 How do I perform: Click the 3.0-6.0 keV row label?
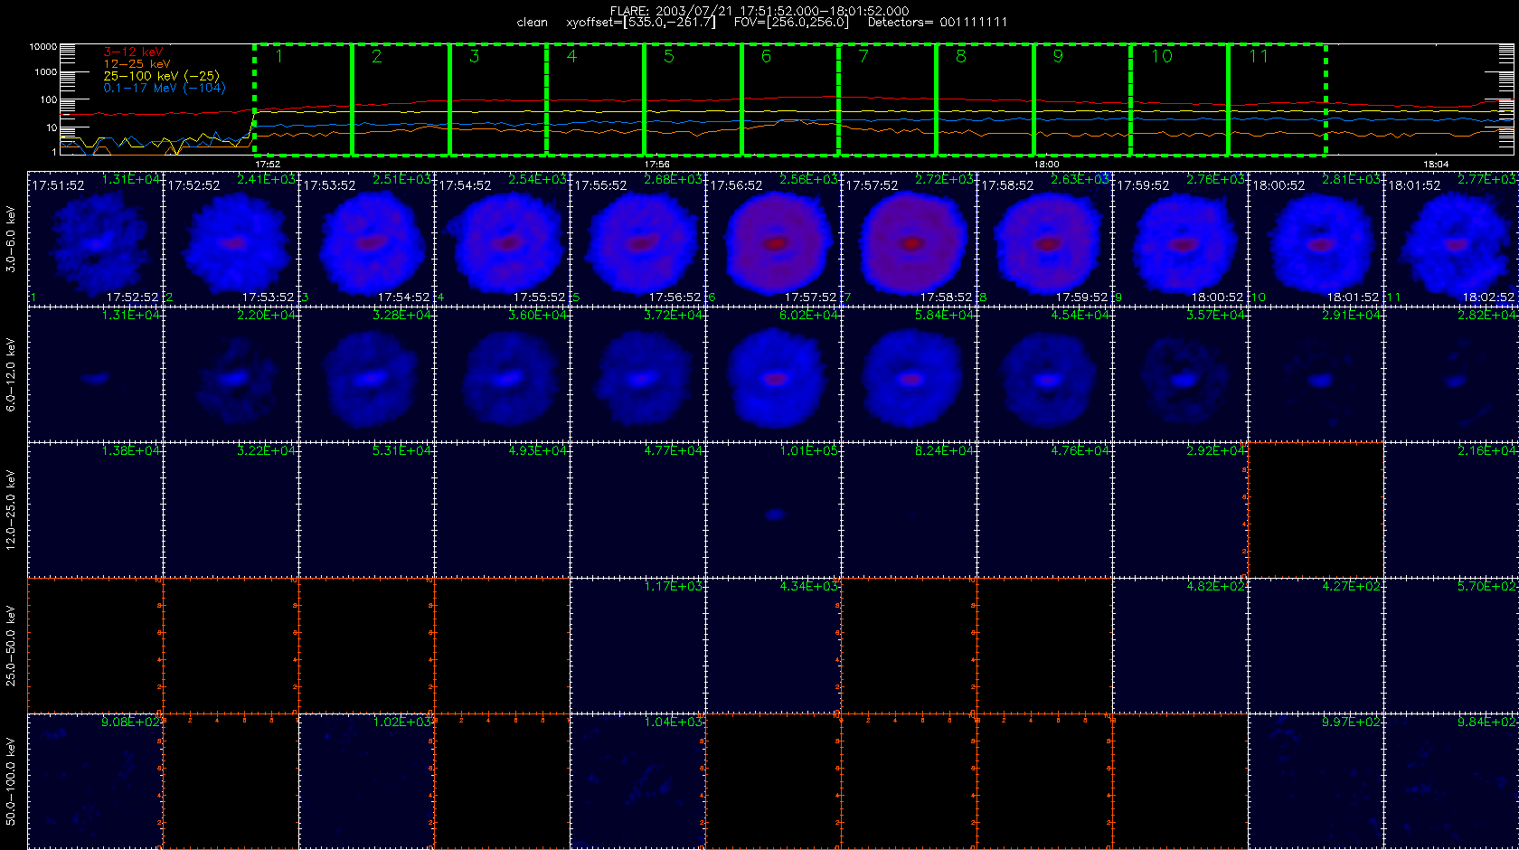pyautogui.click(x=11, y=239)
